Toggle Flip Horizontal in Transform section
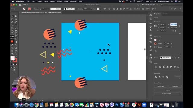Image resolution: width=193 pixels, height=108 pixels. [173, 31]
